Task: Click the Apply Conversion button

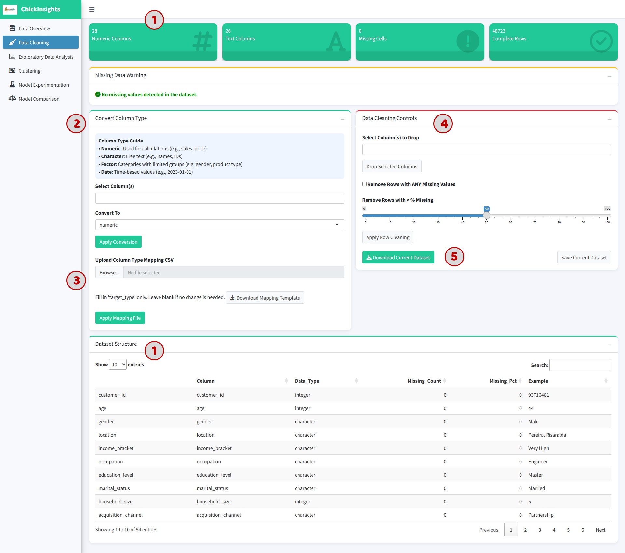Action: point(118,242)
